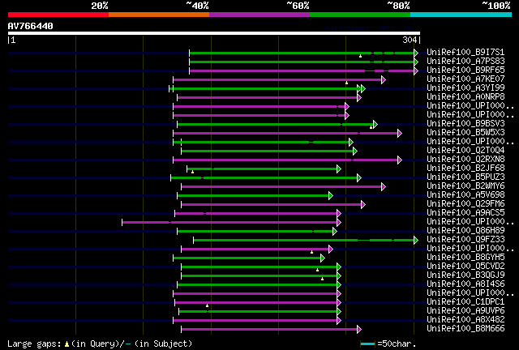Select hit label UniRef100_B9I7S1
519x350 pixels.
click(x=465, y=52)
